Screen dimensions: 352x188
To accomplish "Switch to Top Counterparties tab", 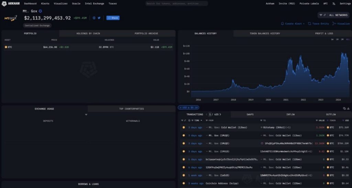I will click(x=132, y=109).
